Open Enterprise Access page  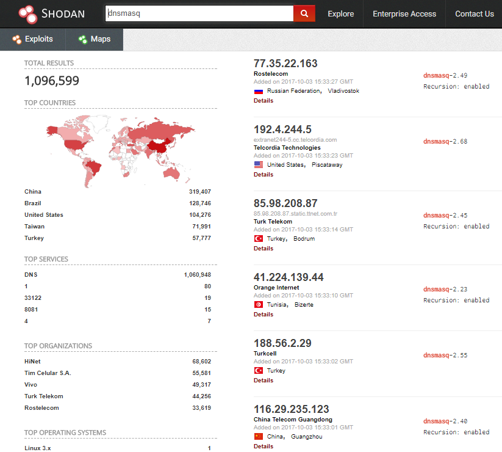click(x=404, y=14)
